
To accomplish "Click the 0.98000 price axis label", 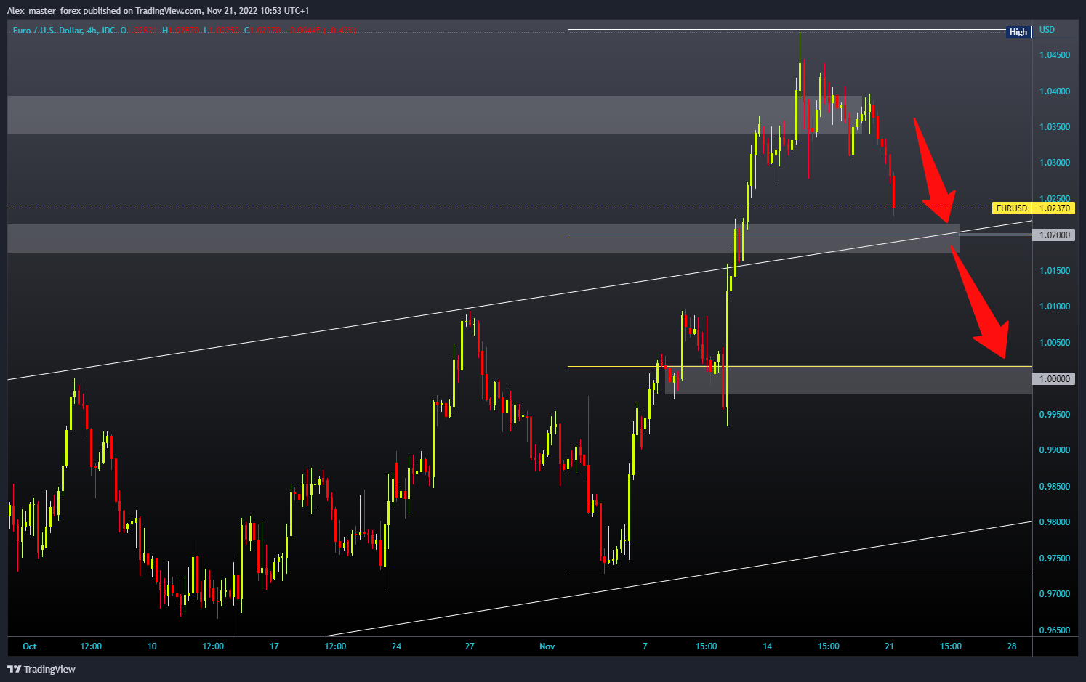I will pyautogui.click(x=1054, y=522).
